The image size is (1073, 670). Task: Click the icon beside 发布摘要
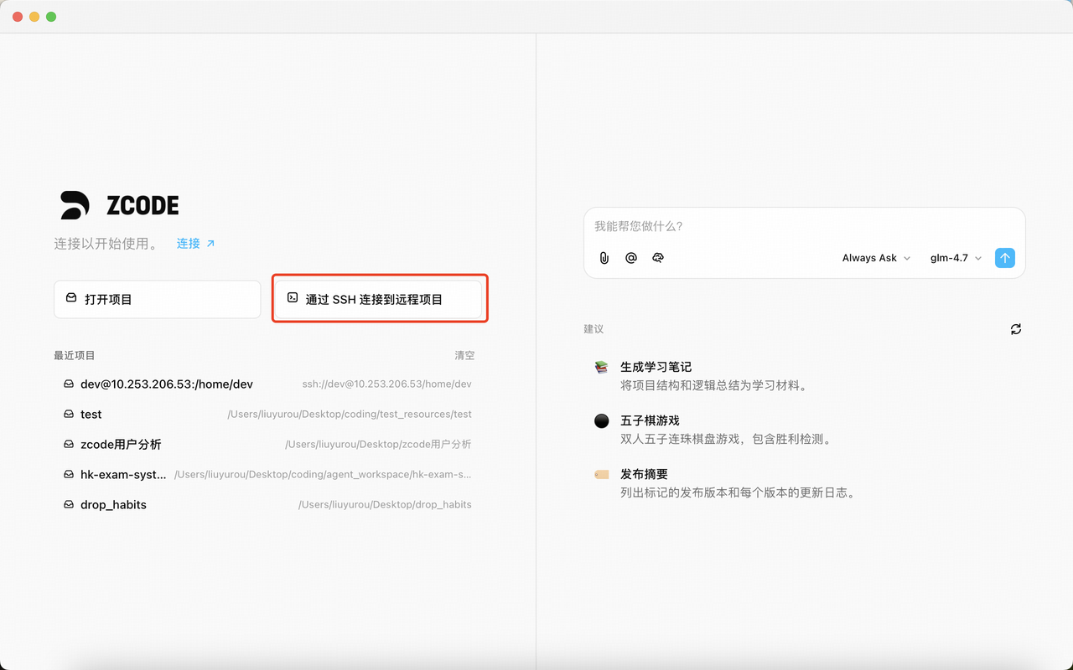click(600, 474)
